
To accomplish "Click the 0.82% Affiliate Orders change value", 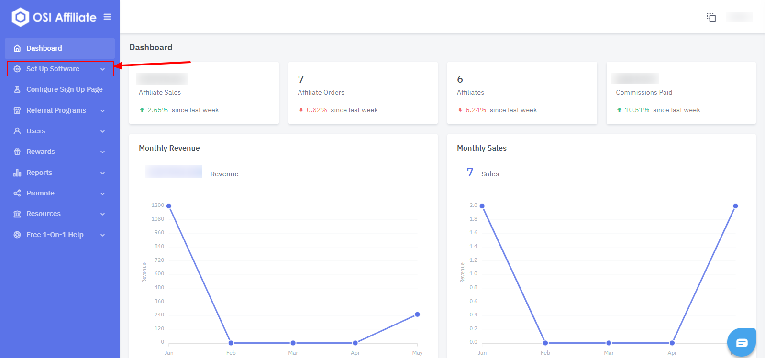I will (x=317, y=110).
